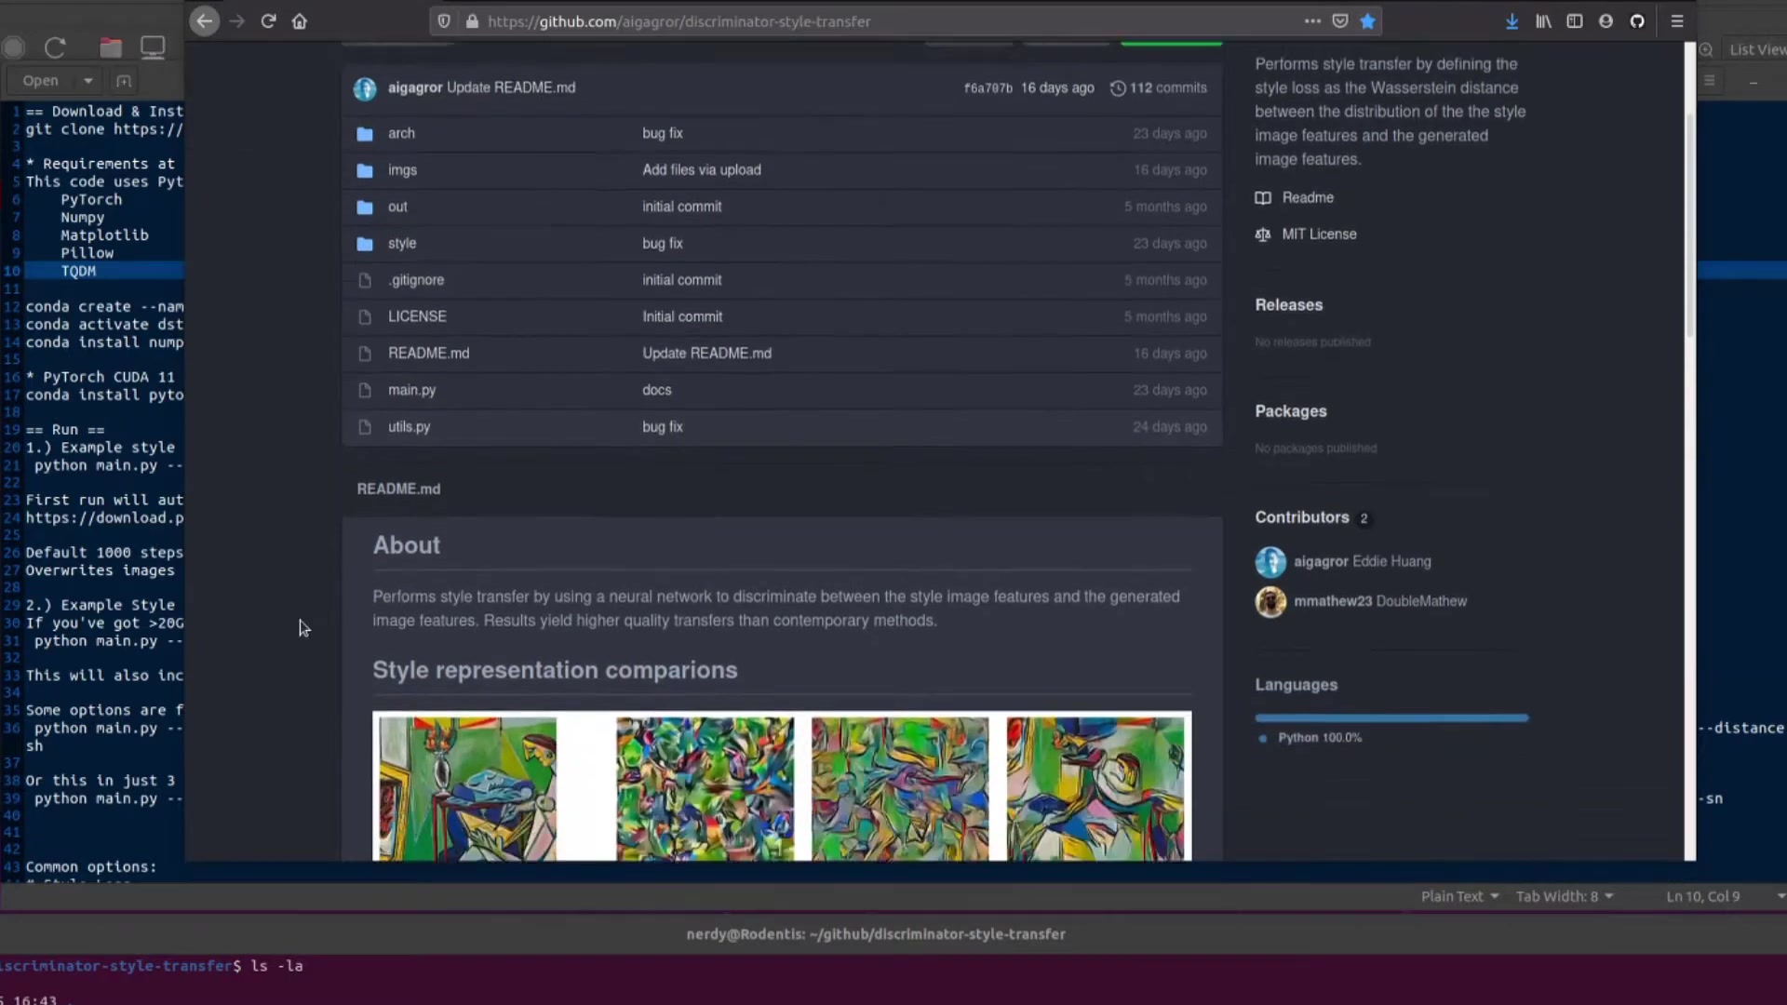Toggle the bookmark star
1787x1005 pixels.
coord(1367,20)
